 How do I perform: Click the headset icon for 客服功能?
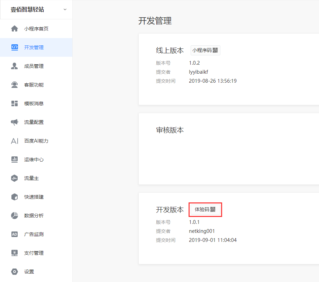15,85
